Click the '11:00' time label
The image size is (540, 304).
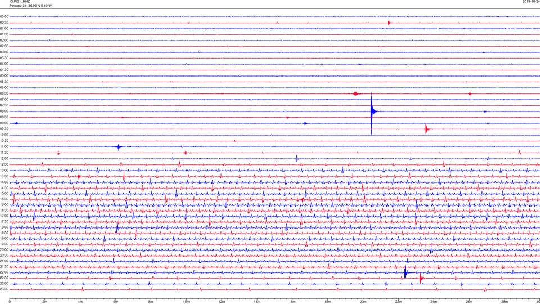click(4, 147)
